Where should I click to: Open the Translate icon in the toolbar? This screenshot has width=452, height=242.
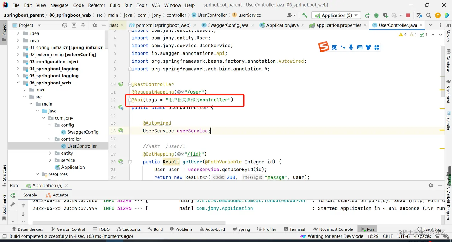419,15
